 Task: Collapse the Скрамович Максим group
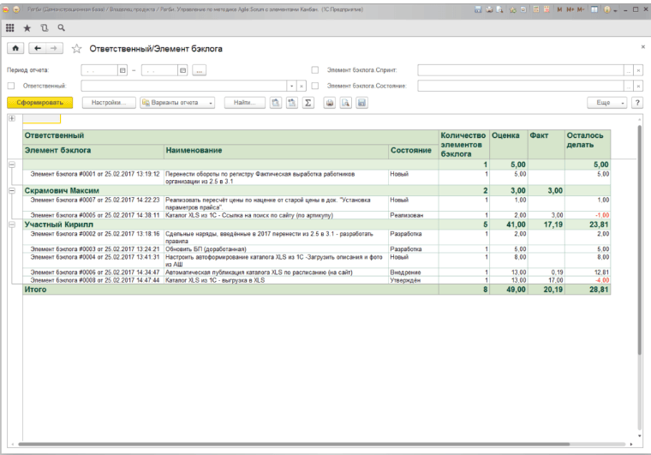[11, 190]
